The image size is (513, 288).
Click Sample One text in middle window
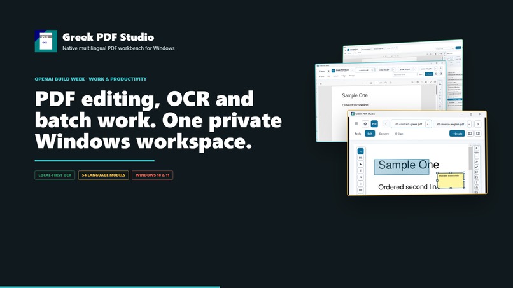pyautogui.click(x=355, y=95)
